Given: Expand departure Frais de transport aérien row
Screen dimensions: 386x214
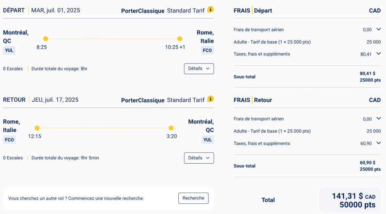Looking at the screenshot, I should click(378, 29).
